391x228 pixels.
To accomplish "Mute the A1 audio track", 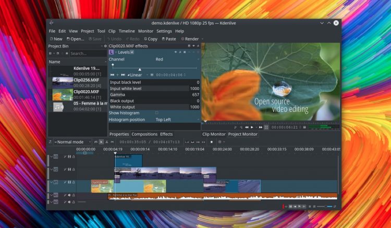I will point(69,195).
